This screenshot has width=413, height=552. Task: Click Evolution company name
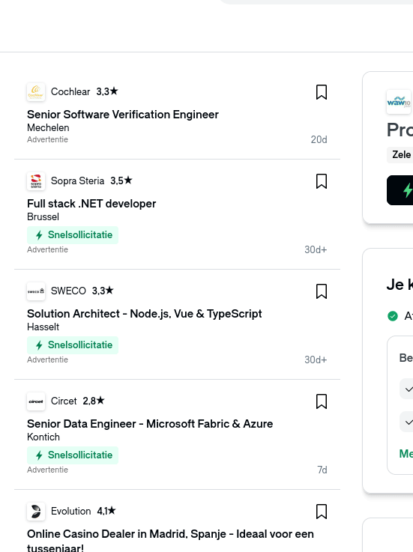click(70, 511)
